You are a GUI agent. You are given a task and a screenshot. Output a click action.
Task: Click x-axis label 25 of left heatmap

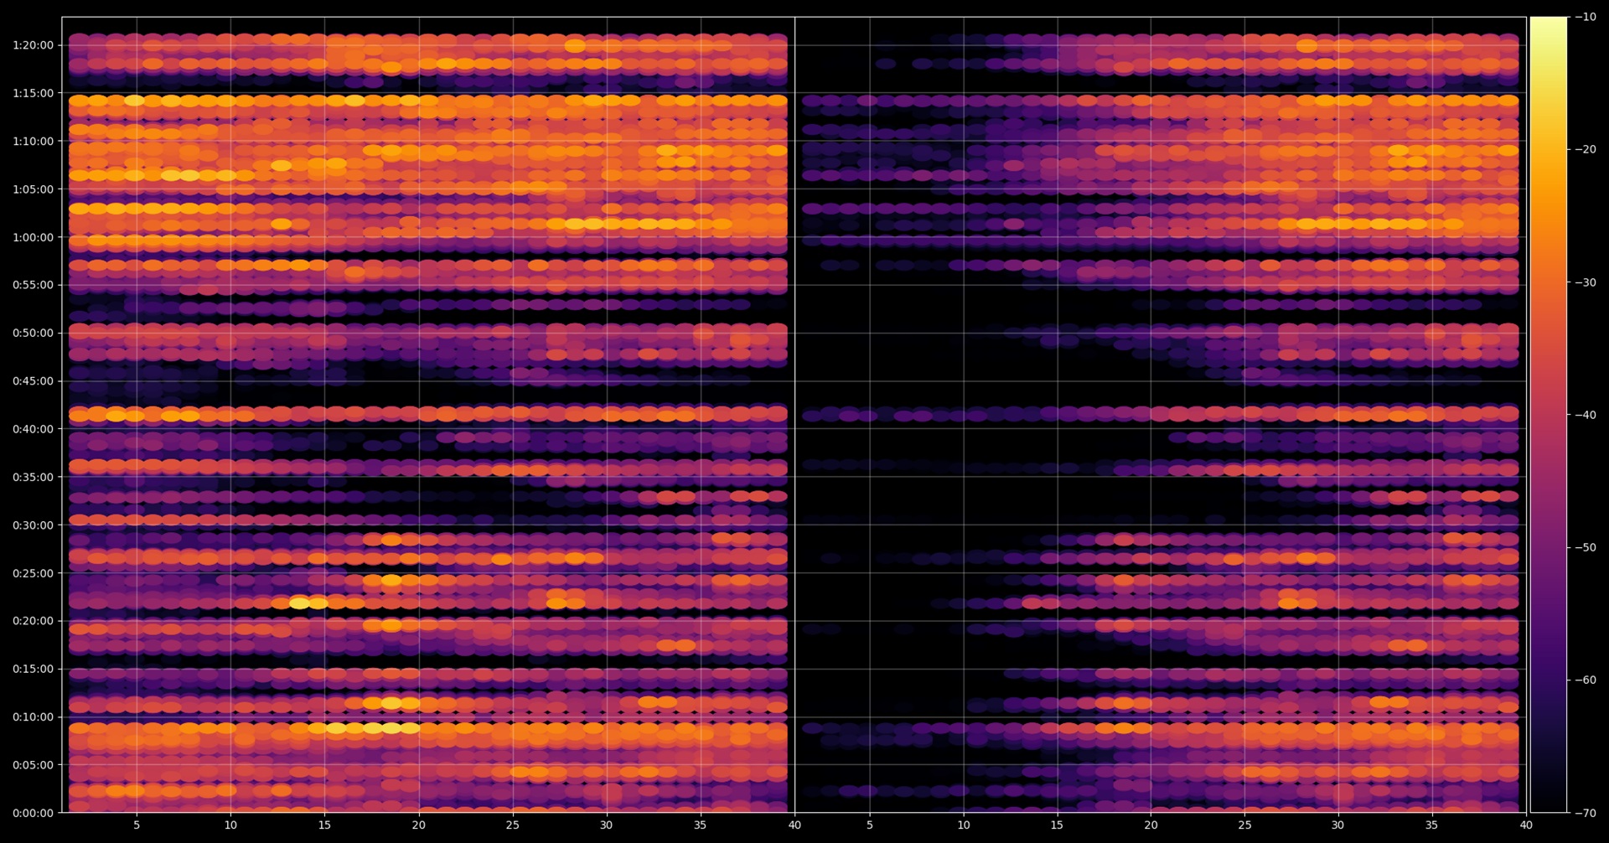pos(512,825)
